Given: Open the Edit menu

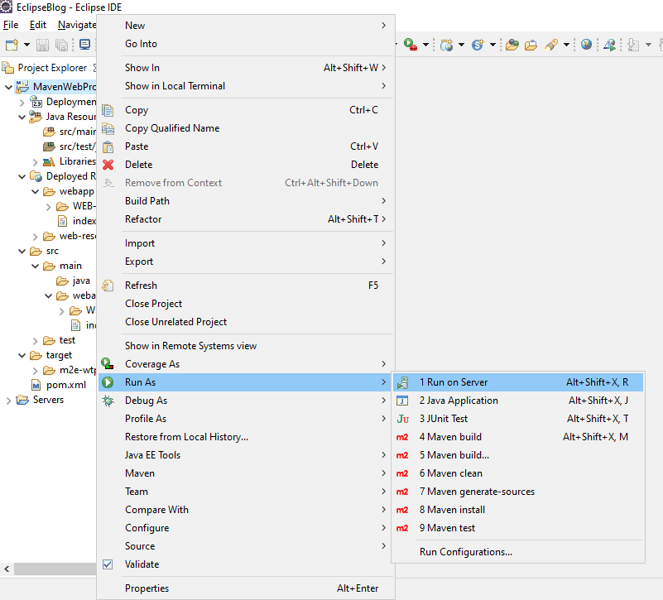Looking at the screenshot, I should click(36, 25).
